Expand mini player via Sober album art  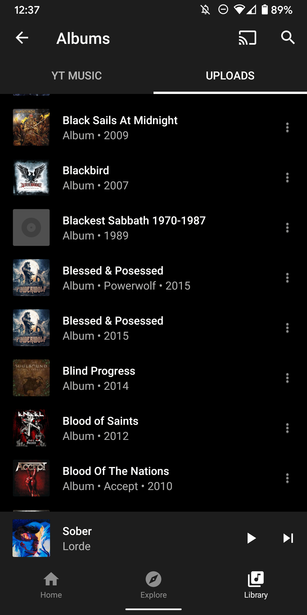click(31, 538)
